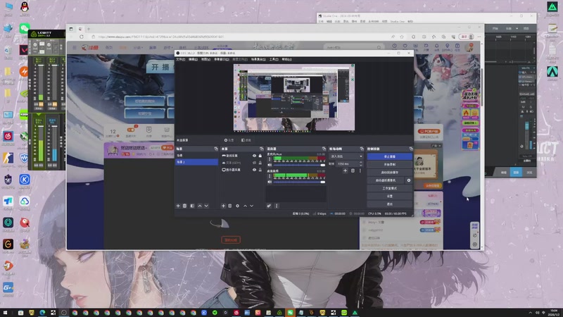This screenshot has height=317, width=563.
Task: Open Desktop Audio channel options dots
Action: 270,176
